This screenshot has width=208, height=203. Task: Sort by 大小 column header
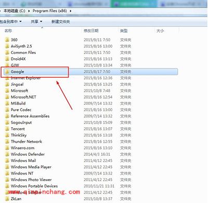click(160, 31)
